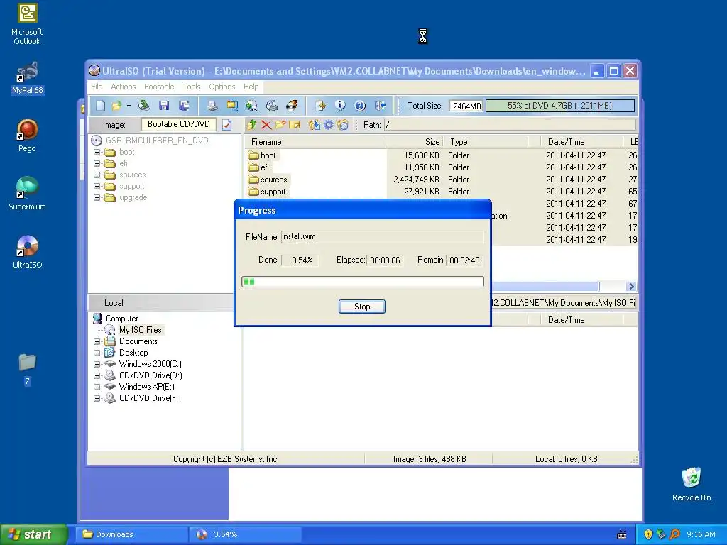Viewport: 727px width, 545px height.
Task: Select My ISO Files in Local tree
Action: pyautogui.click(x=140, y=330)
